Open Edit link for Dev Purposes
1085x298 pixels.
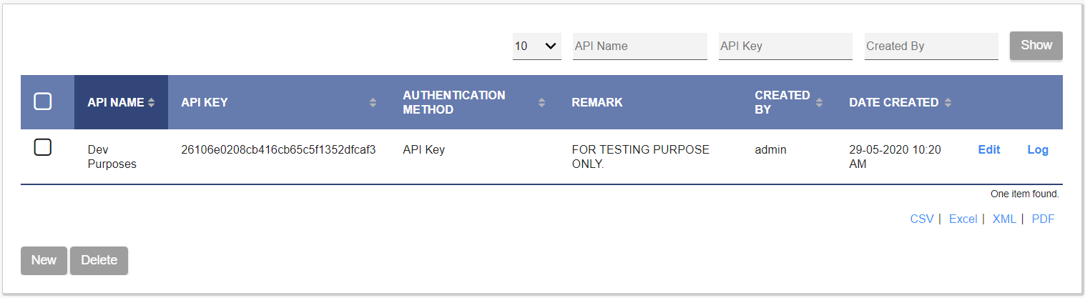(989, 149)
